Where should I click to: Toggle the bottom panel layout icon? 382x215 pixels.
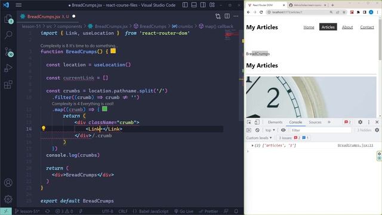click(x=194, y=5)
